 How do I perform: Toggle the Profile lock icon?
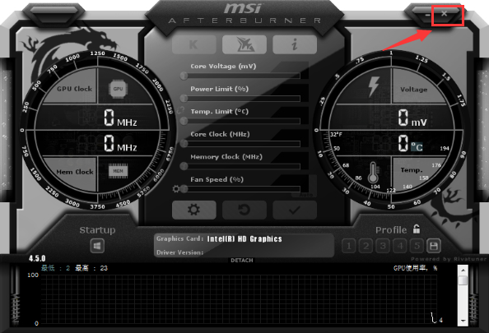pyautogui.click(x=417, y=229)
